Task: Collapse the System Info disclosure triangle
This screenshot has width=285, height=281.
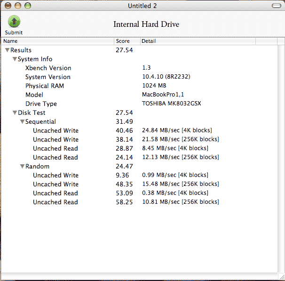Action: (x=15, y=59)
